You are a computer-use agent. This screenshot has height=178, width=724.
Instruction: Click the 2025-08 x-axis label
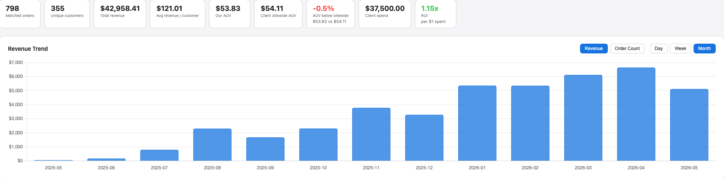[x=212, y=168]
